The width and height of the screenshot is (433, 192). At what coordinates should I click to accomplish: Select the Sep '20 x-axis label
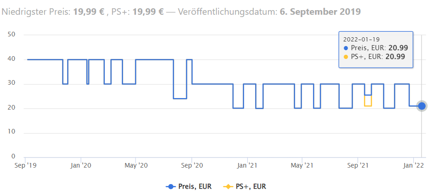coord(193,165)
